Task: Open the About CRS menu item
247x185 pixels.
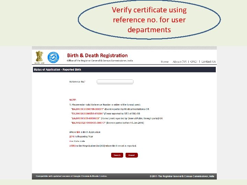Action: pos(179,62)
